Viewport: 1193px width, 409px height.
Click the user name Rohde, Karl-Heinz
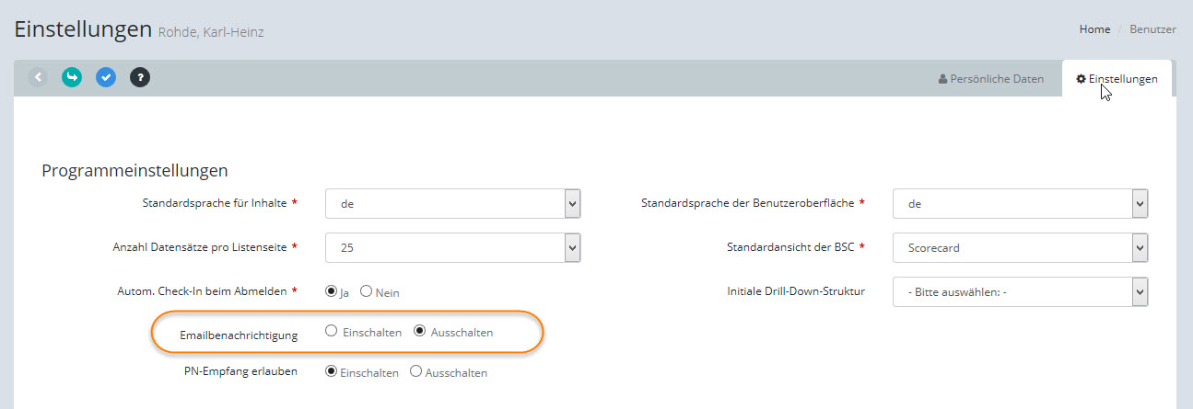coord(211,33)
